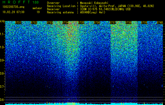This screenshot has height=105, width=165.
Task: Click the 0738 time marker
Action: (x=128, y=23)
